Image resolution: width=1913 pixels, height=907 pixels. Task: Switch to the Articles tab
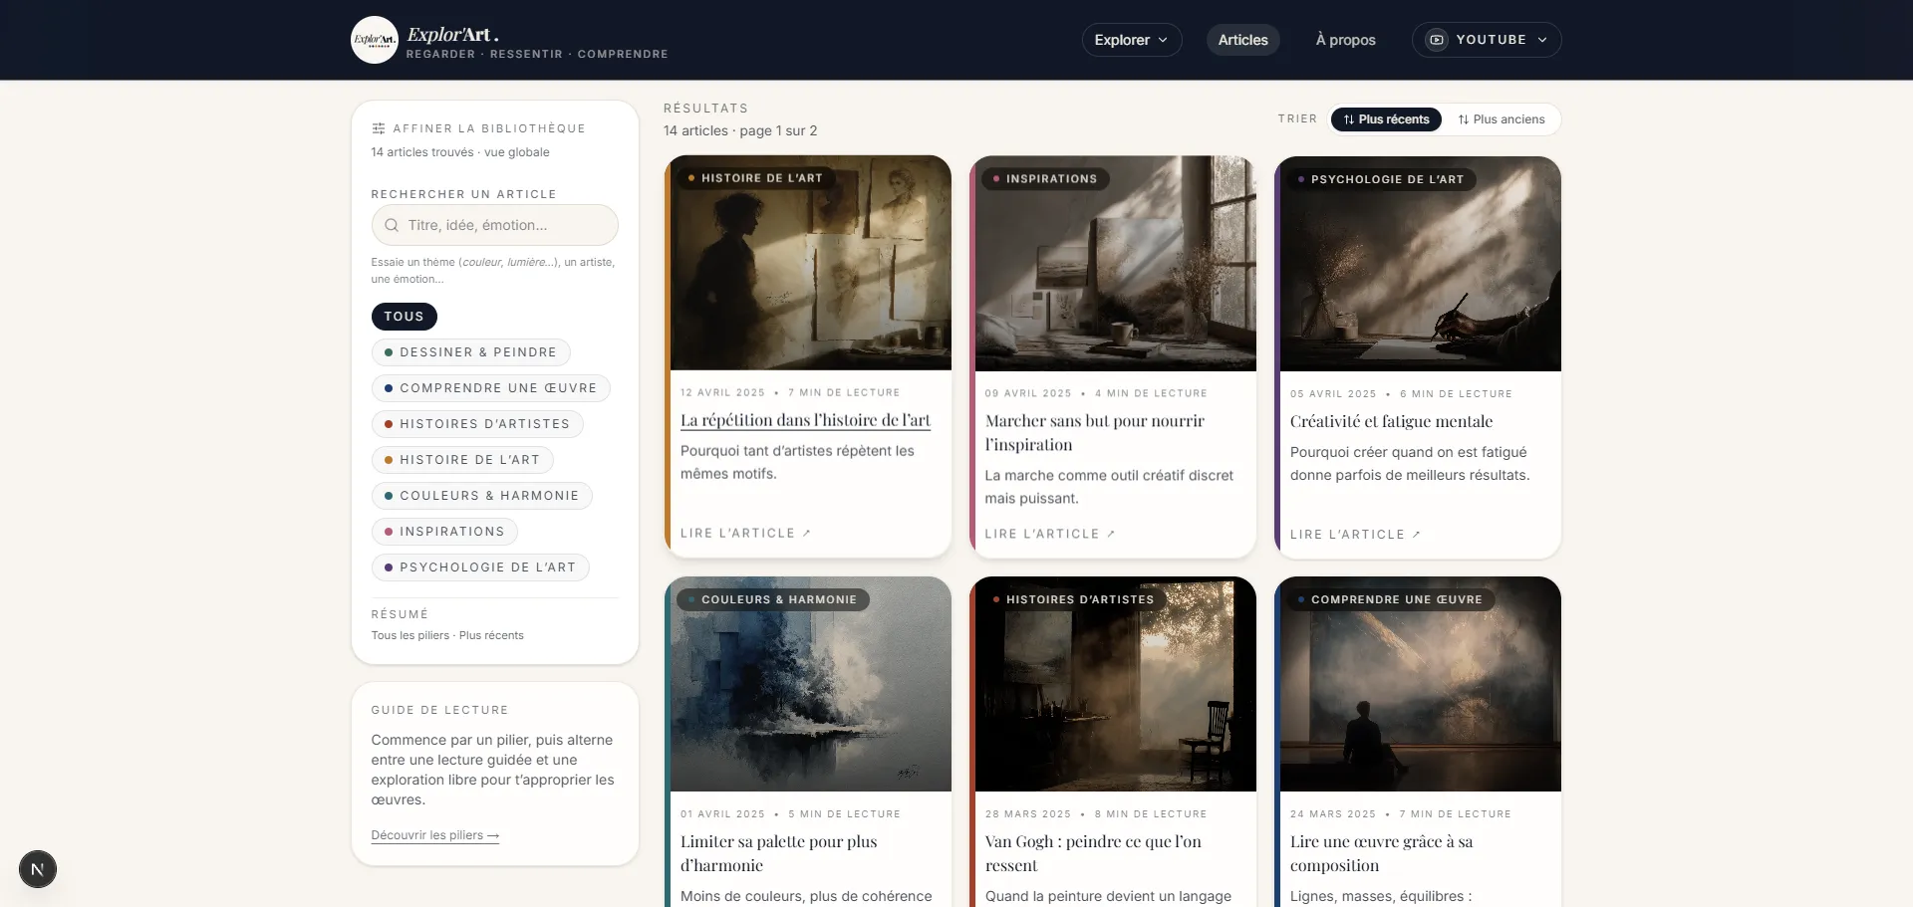pyautogui.click(x=1242, y=40)
